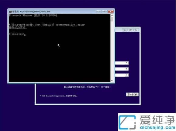Click the setup instruction text above Next
Viewport: 176px width, 131px height.
point(87,87)
